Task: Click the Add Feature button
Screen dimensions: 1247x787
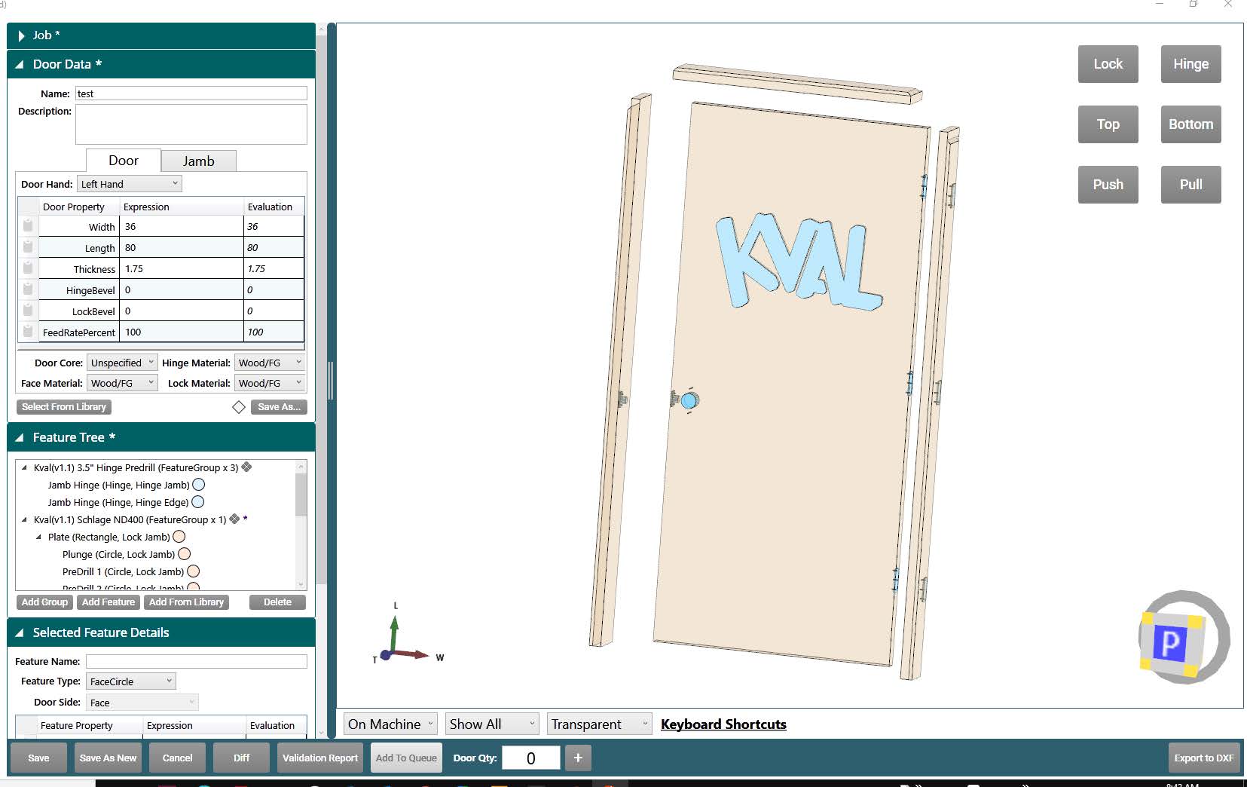Action: tap(109, 602)
